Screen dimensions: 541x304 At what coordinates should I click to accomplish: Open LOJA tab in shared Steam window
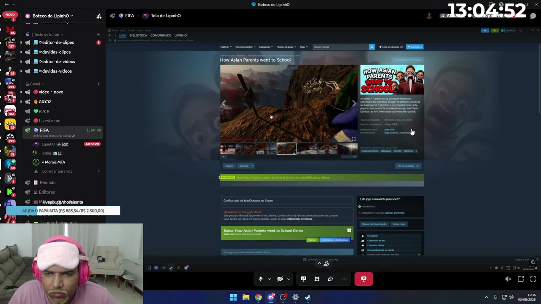122,35
